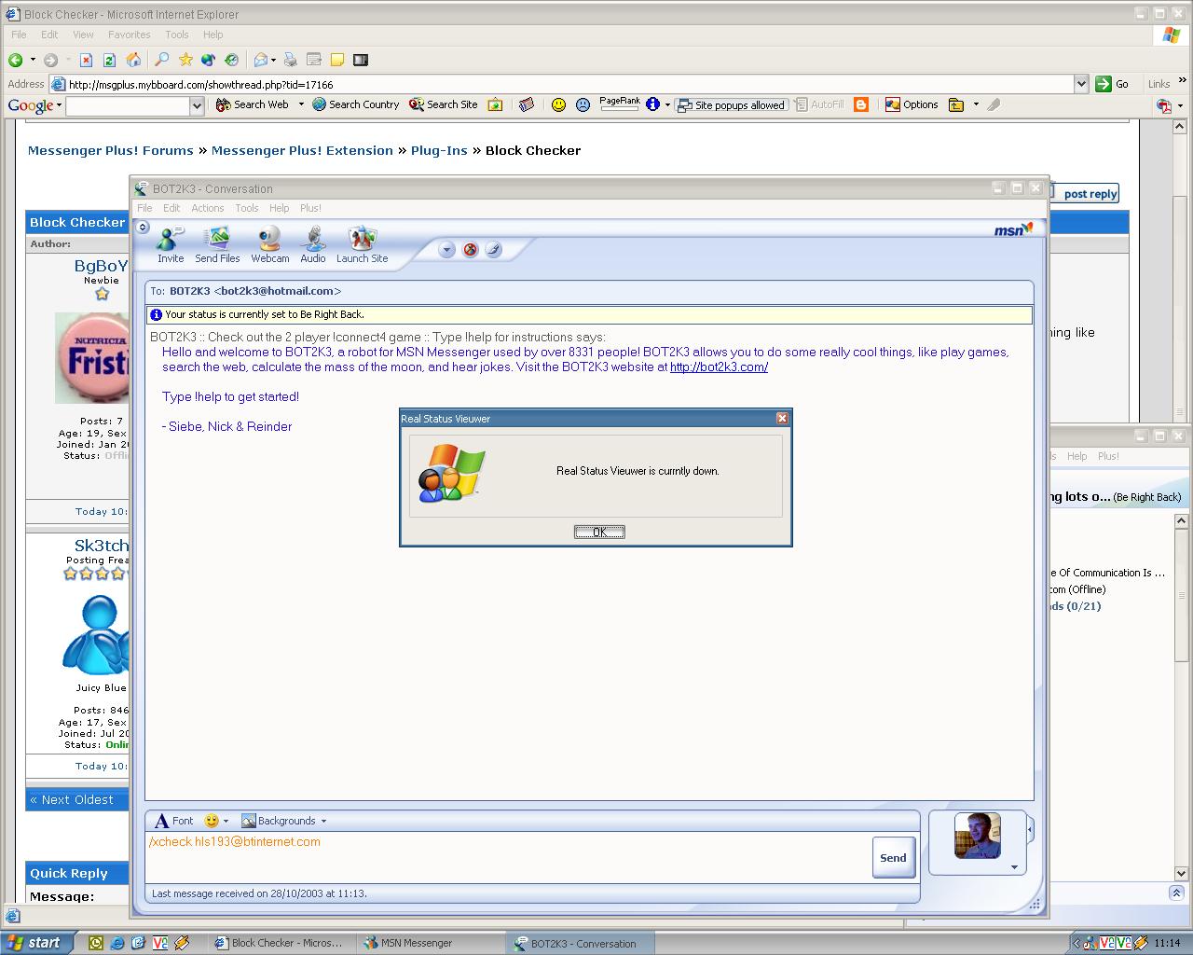Click the Send Files icon
1193x955 pixels.
(217, 241)
